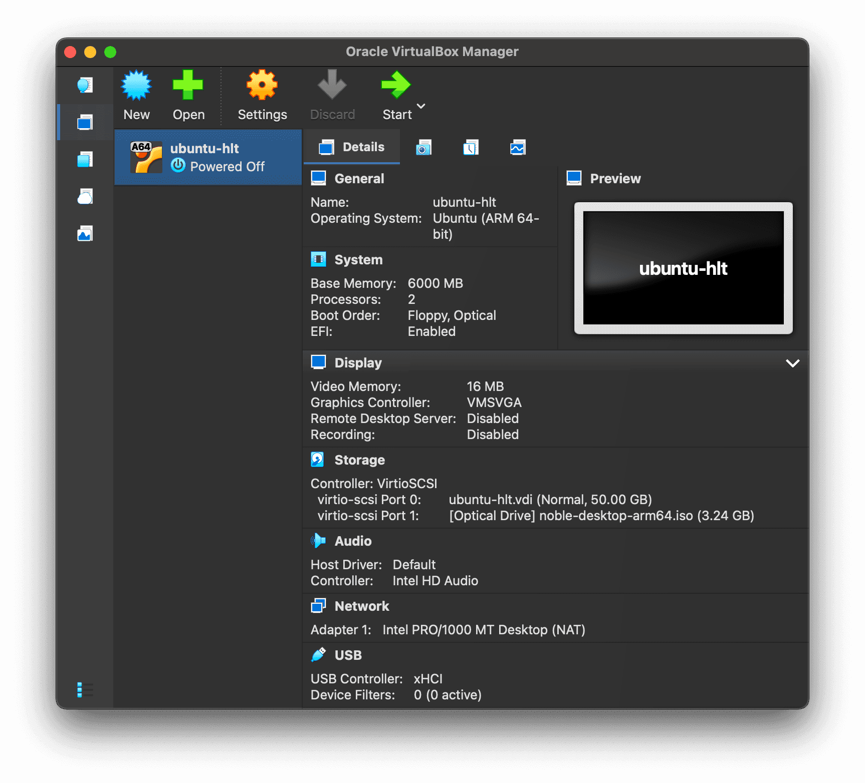This screenshot has height=783, width=865.
Task: Open the Logs clock tab
Action: pos(471,148)
